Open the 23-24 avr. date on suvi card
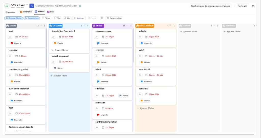 [x=21, y=37]
